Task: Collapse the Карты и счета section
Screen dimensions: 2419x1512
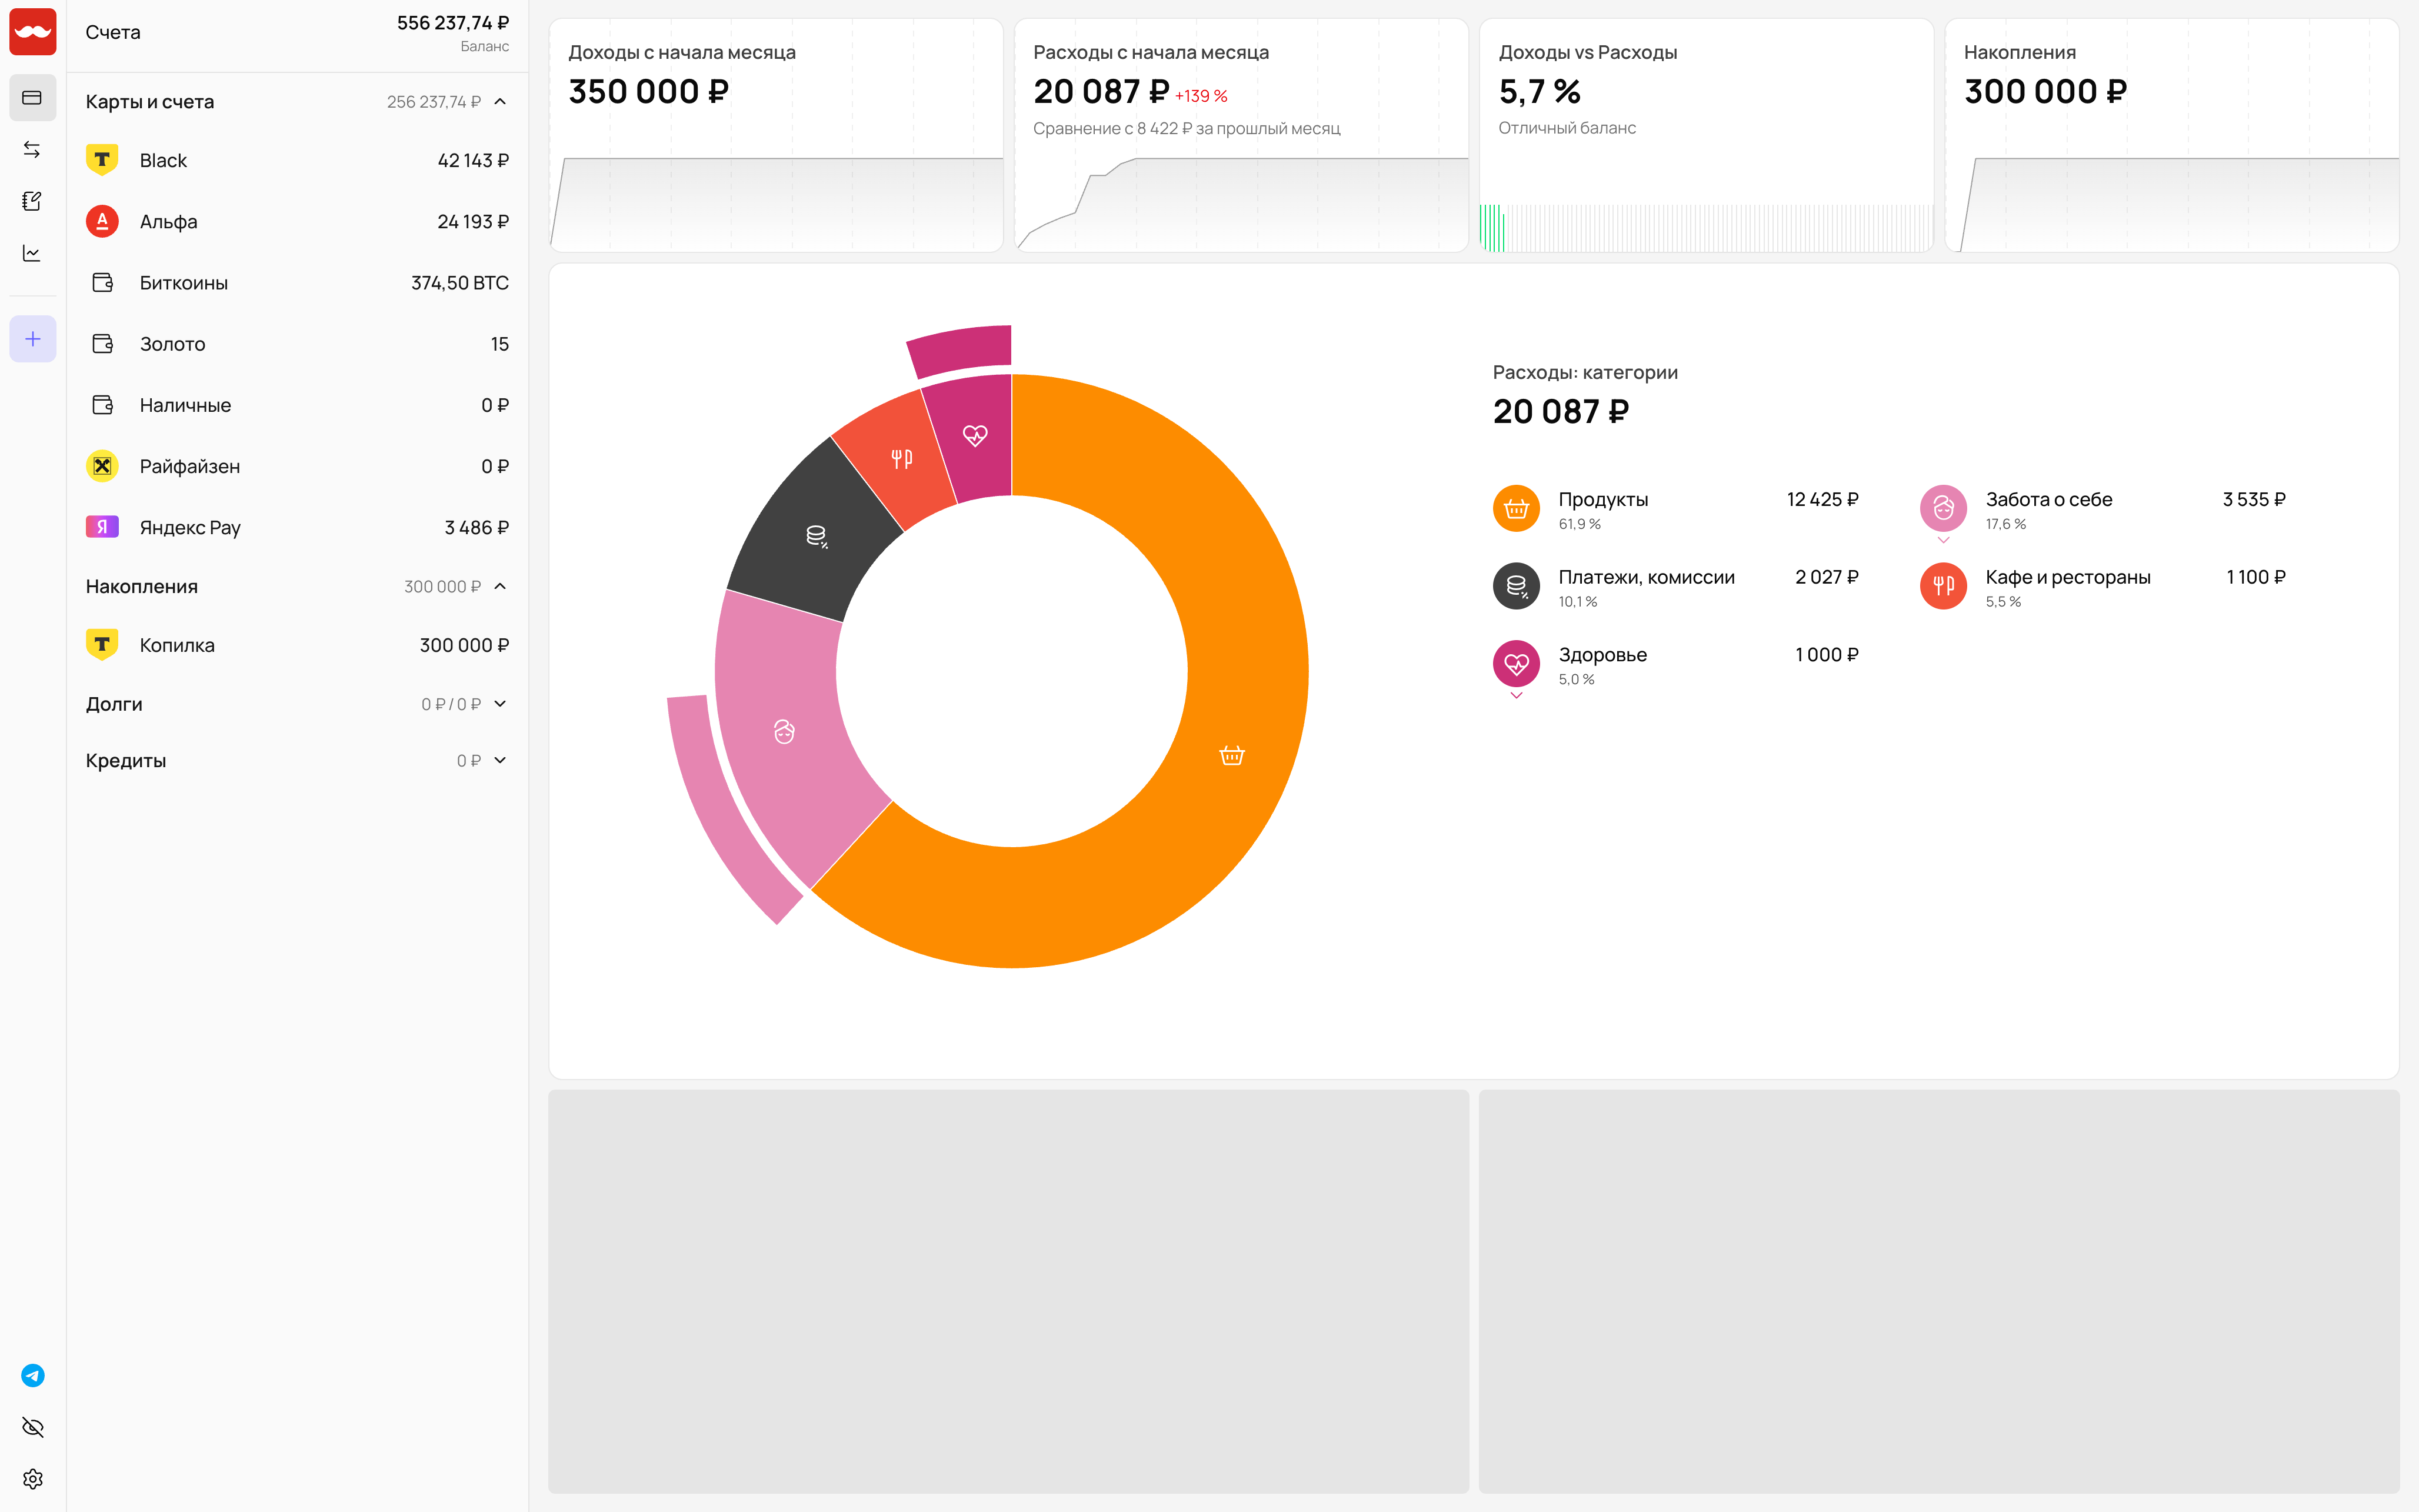Action: tap(501, 102)
